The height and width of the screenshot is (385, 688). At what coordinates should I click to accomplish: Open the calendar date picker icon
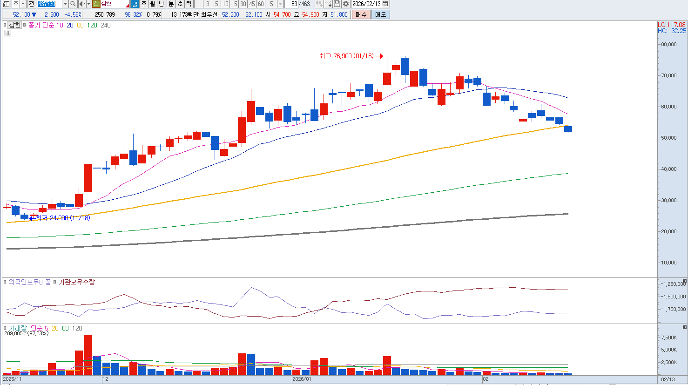[x=385, y=4]
